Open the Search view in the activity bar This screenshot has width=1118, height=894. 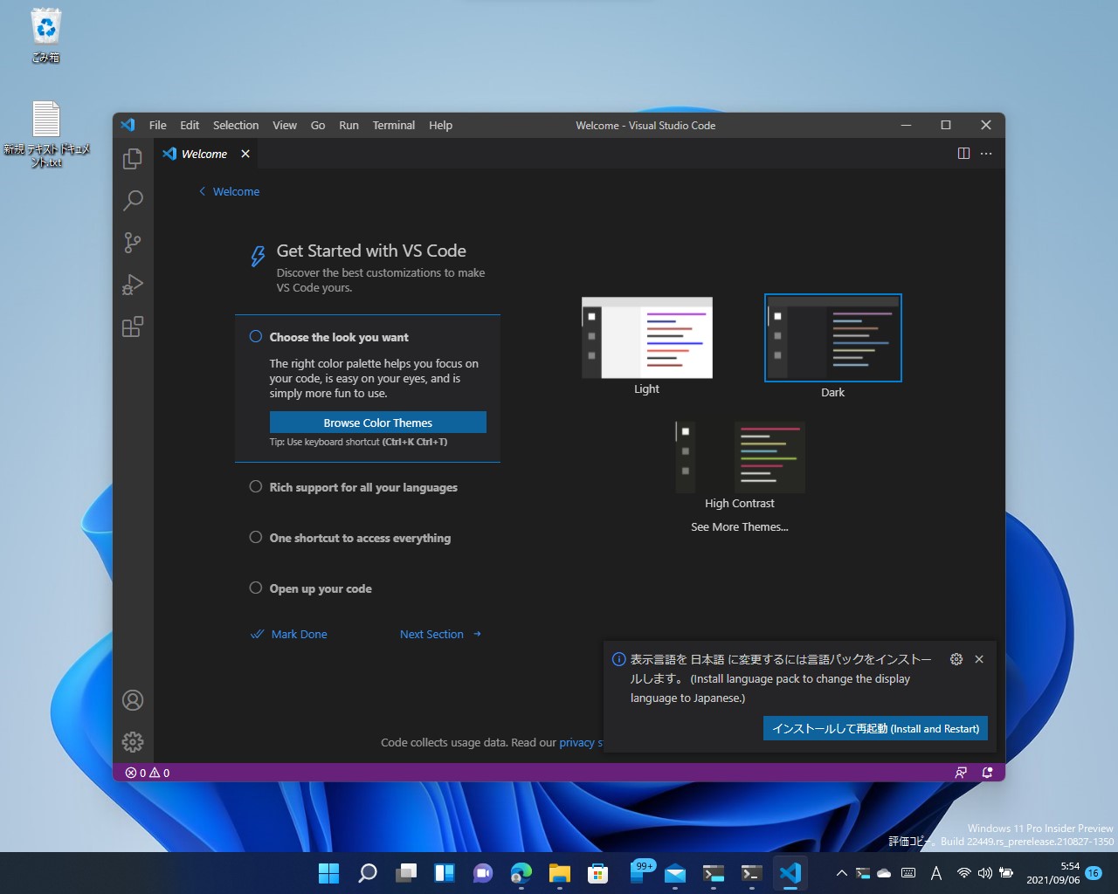[133, 201]
